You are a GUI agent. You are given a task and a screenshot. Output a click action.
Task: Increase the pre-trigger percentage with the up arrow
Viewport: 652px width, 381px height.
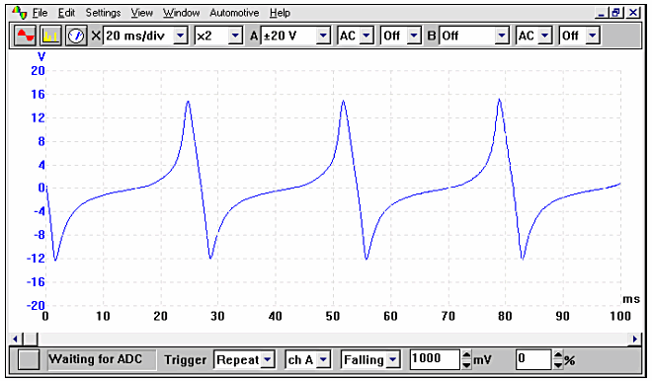pos(558,355)
